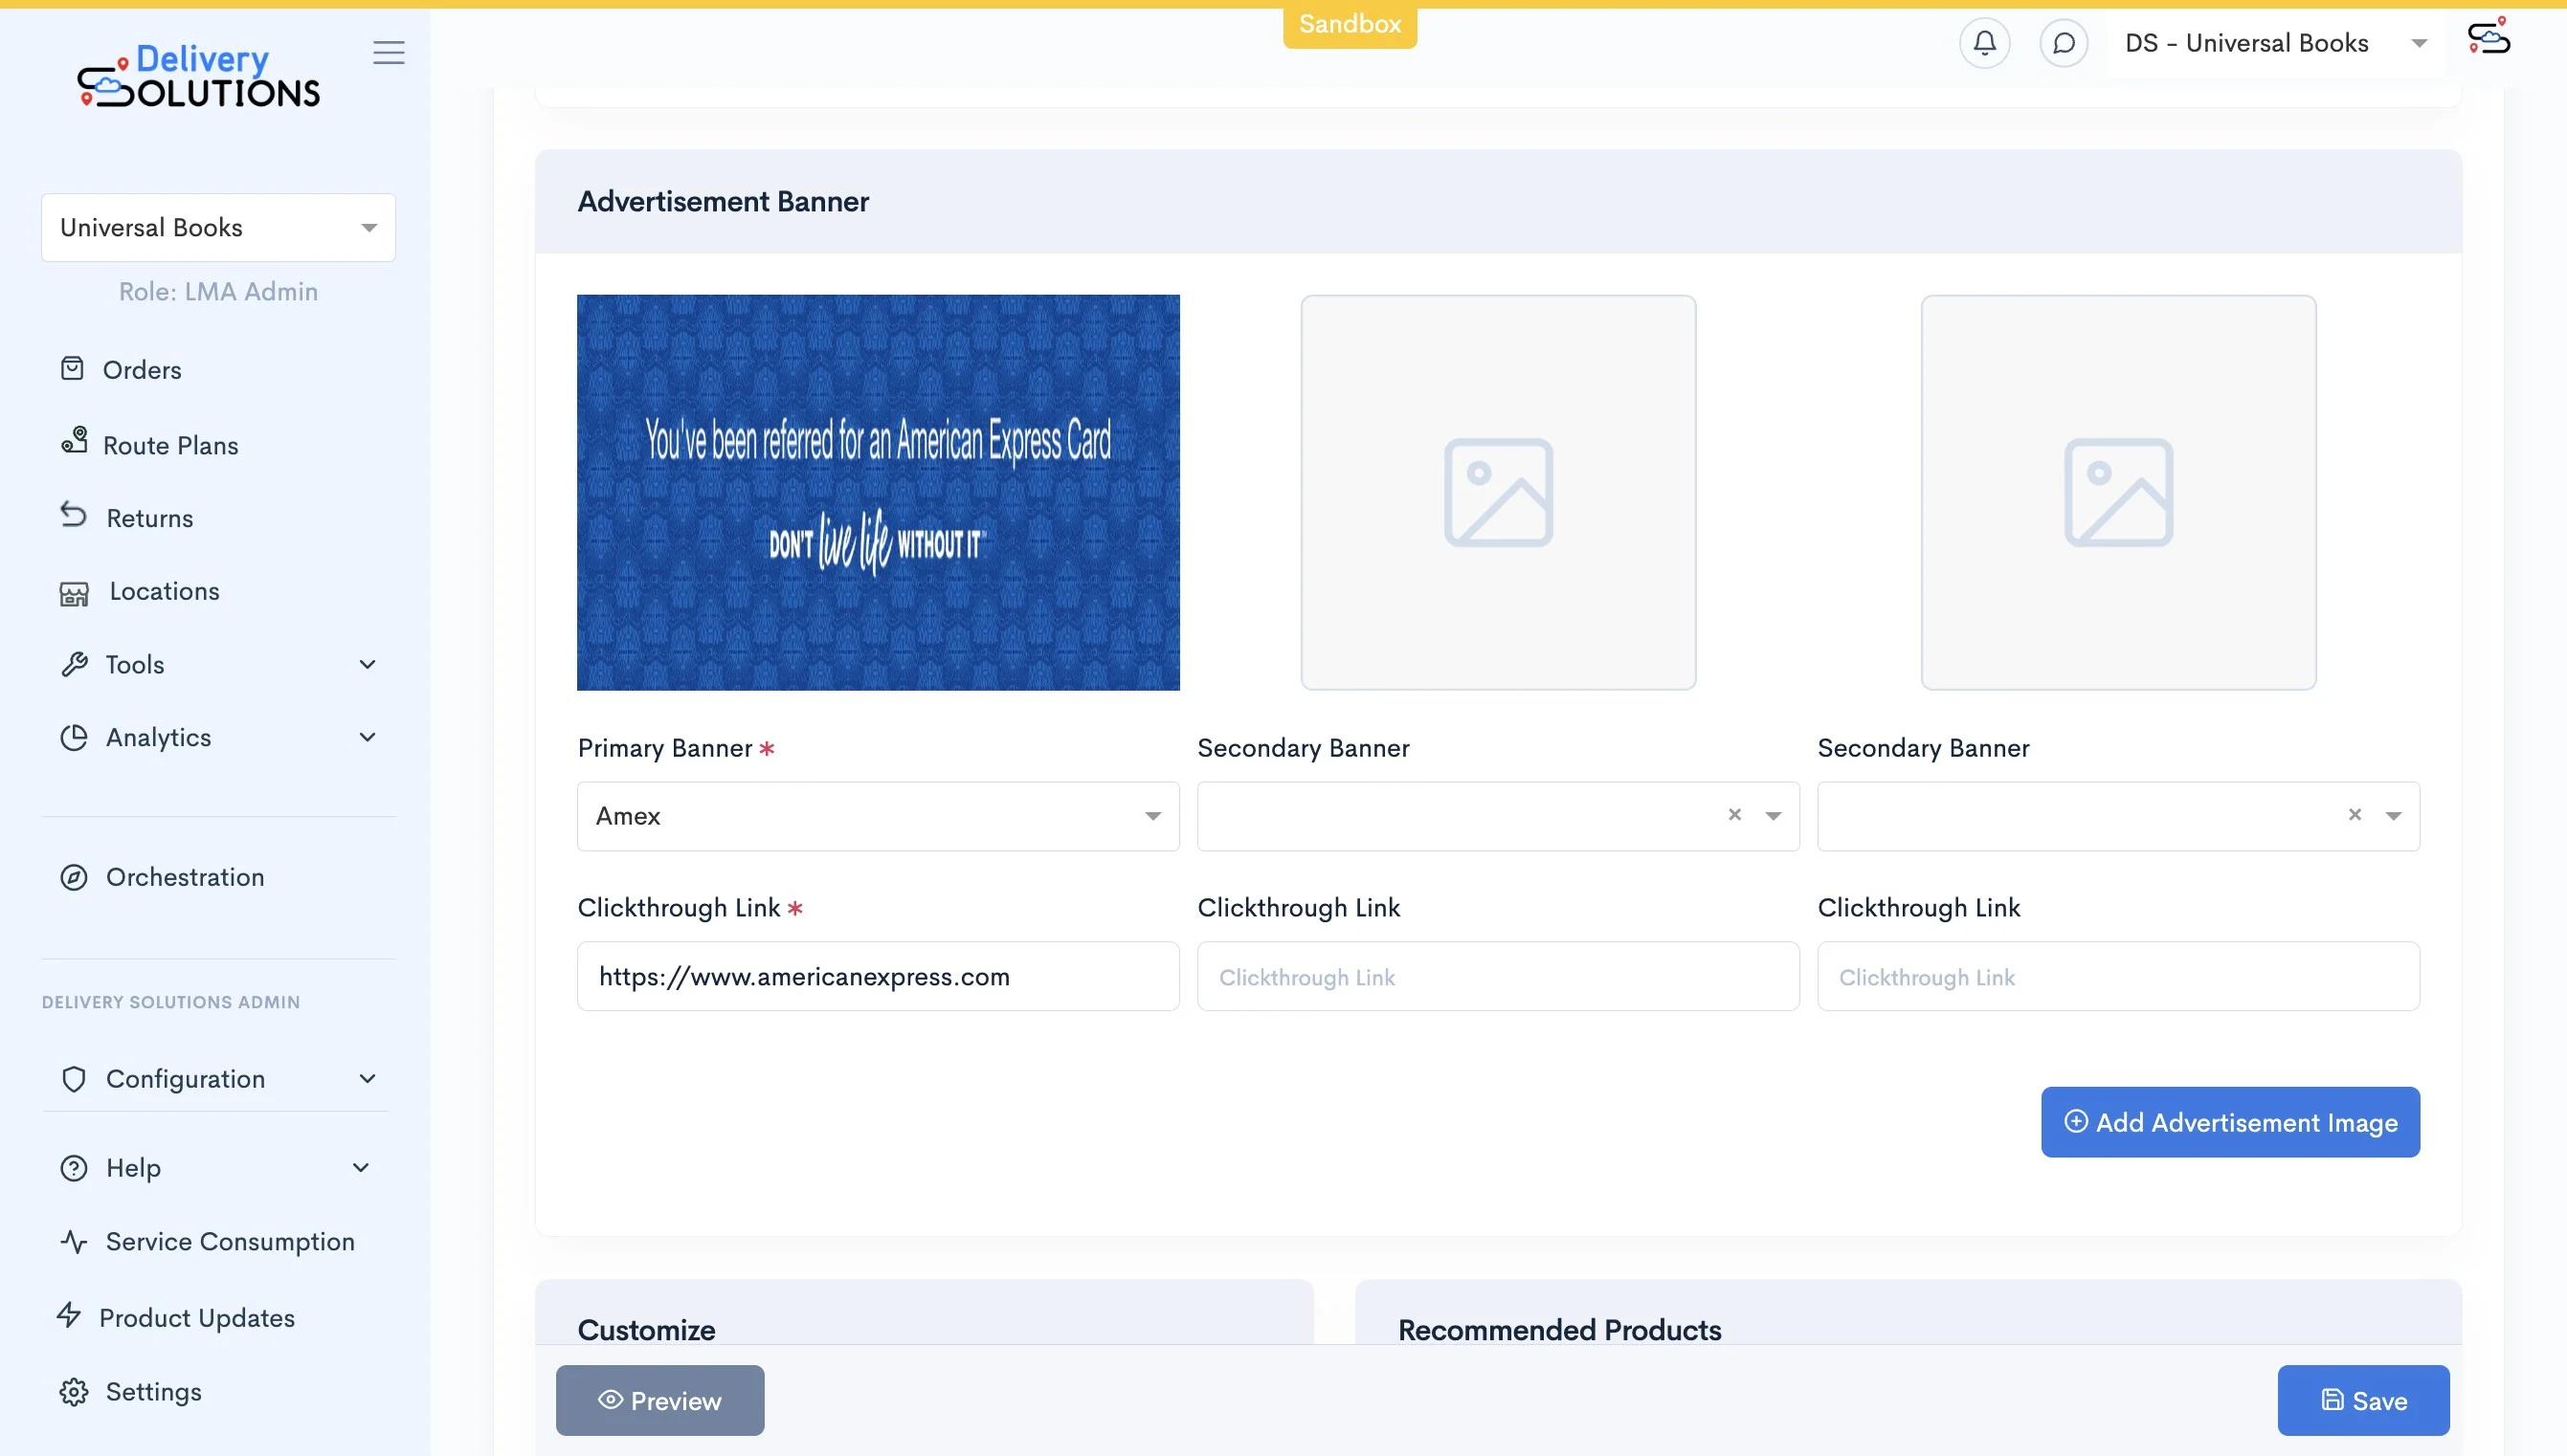Image resolution: width=2567 pixels, height=1456 pixels.
Task: Open Product Updates menu item
Action: (x=197, y=1318)
